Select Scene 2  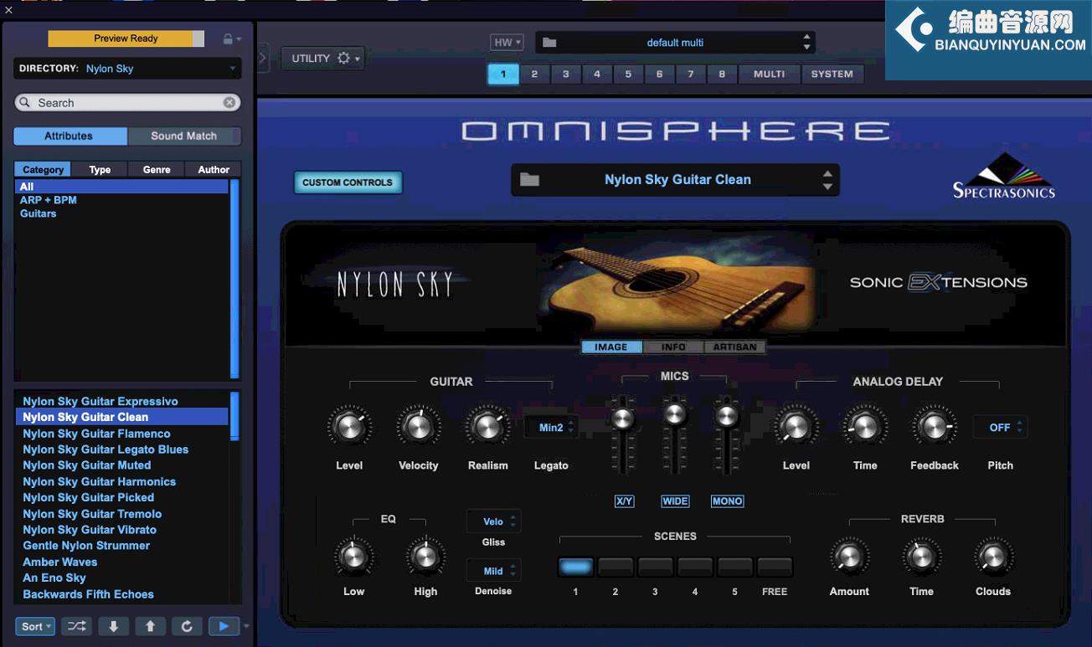pyautogui.click(x=616, y=567)
